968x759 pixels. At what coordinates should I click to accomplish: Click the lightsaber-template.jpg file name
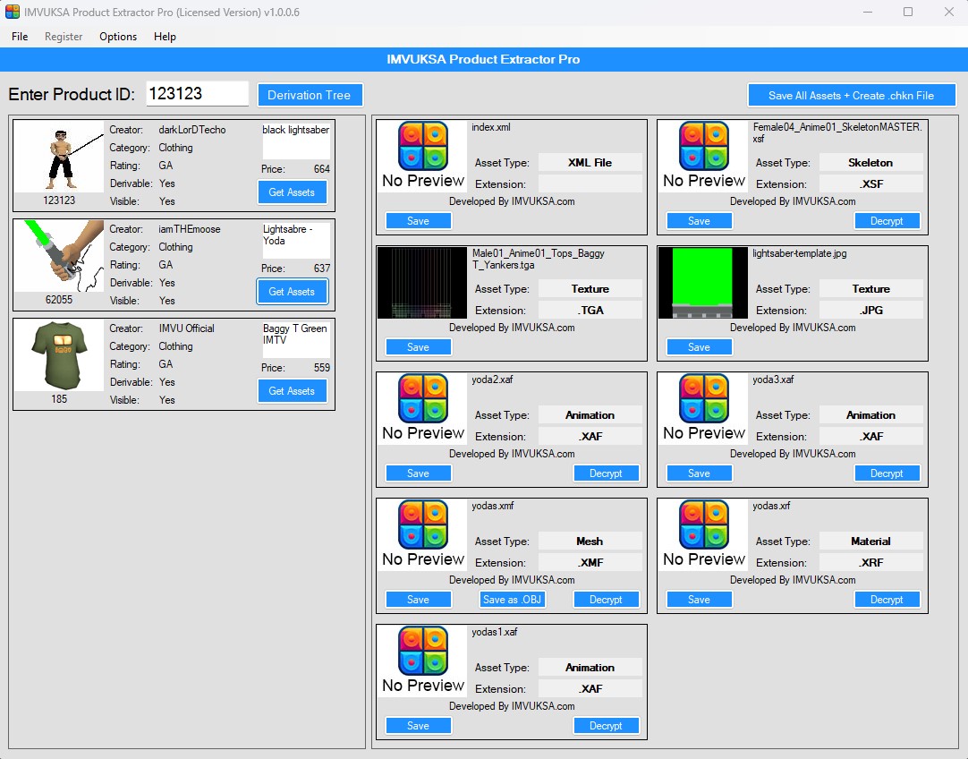point(800,253)
